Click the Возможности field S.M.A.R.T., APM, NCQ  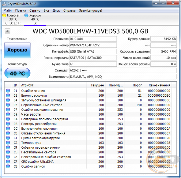pos(123,77)
